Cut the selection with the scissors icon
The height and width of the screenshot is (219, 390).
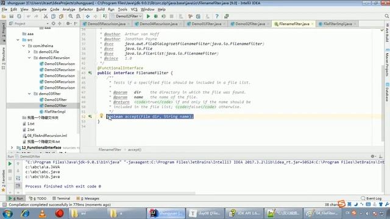(x=46, y=16)
